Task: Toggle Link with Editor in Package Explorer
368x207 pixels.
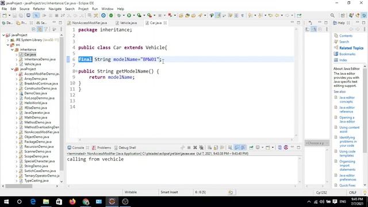Action: tap(40, 29)
